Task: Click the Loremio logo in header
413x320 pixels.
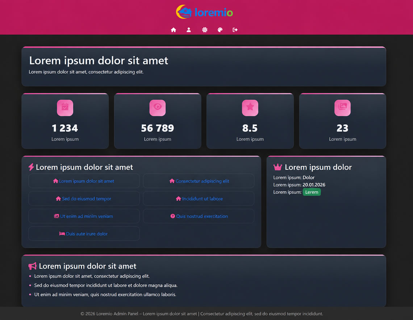Action: [x=204, y=12]
